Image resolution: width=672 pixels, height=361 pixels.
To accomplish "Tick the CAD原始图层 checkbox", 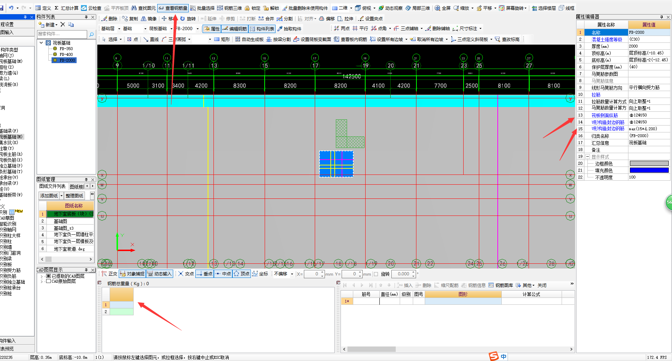I will (x=48, y=281).
